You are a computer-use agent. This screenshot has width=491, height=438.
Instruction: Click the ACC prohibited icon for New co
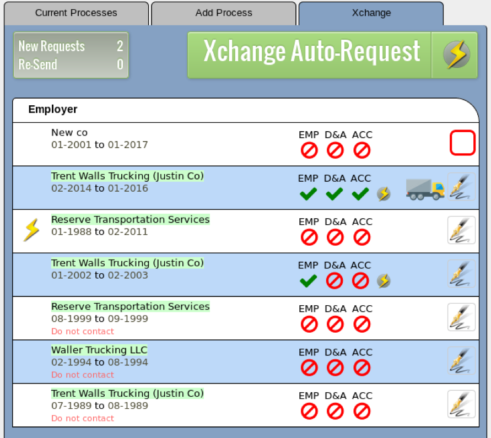coord(361,150)
